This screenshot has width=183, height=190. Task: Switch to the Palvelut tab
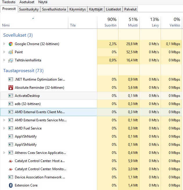click(130, 9)
